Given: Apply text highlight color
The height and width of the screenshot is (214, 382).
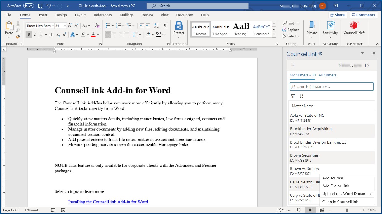Looking at the screenshot, I should [83, 35].
